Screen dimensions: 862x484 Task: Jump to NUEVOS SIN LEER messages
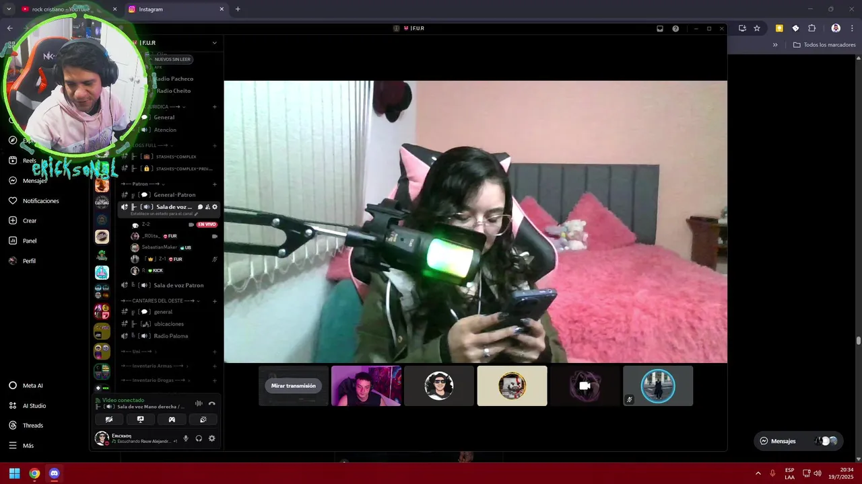coord(172,59)
